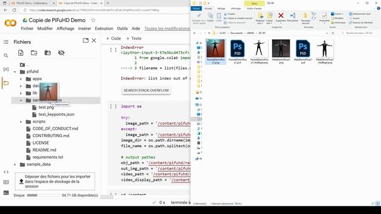The image size is (381, 214).
Task: Expand the scripts folder
Action: click(x=21, y=121)
